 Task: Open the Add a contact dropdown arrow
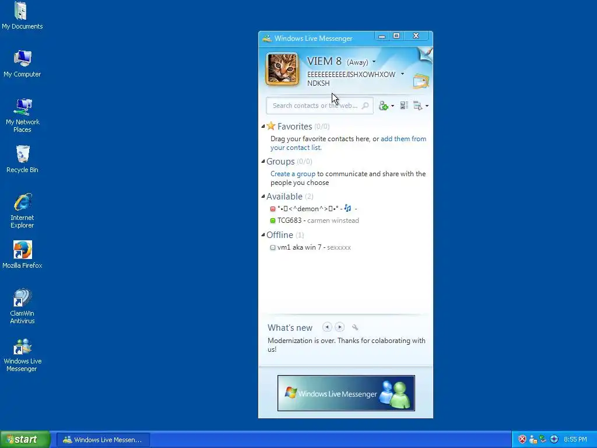tap(392, 106)
